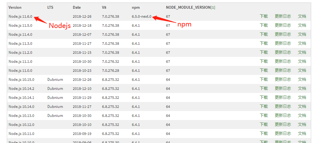Screen dimensions: 318x143
Task: Select the Node.js 11.6.0 version cell
Action: (20, 16)
